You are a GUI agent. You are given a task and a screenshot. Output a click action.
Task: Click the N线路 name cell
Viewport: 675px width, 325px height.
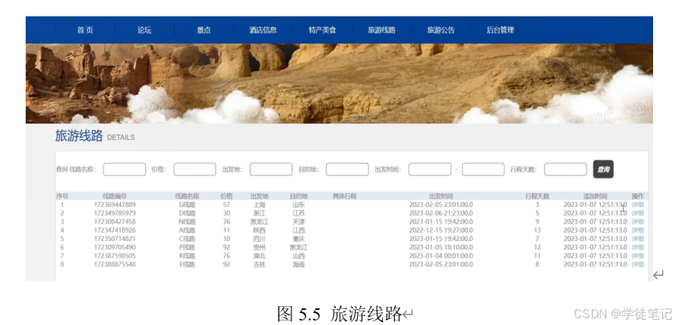[187, 222]
